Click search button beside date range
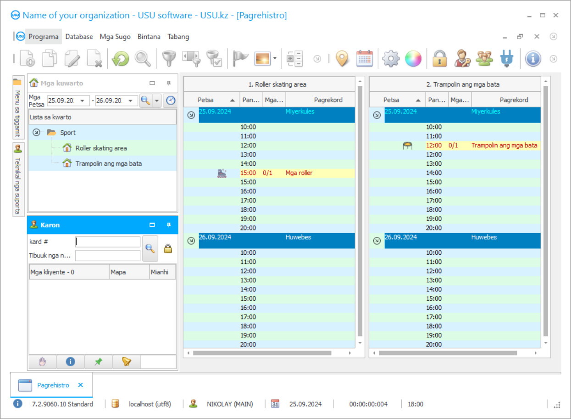571x419 pixels. click(x=145, y=101)
